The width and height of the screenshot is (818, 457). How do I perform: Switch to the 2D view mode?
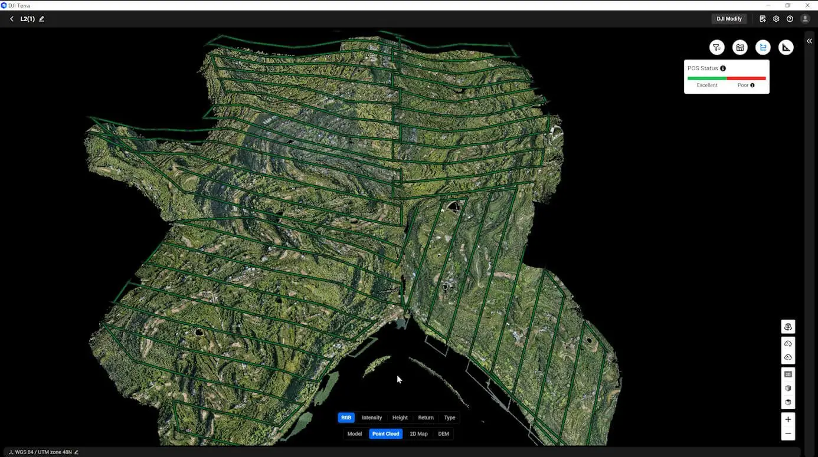point(788,374)
